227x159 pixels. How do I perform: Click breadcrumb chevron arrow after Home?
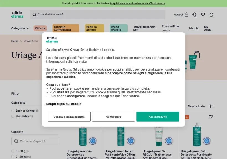[21, 41]
